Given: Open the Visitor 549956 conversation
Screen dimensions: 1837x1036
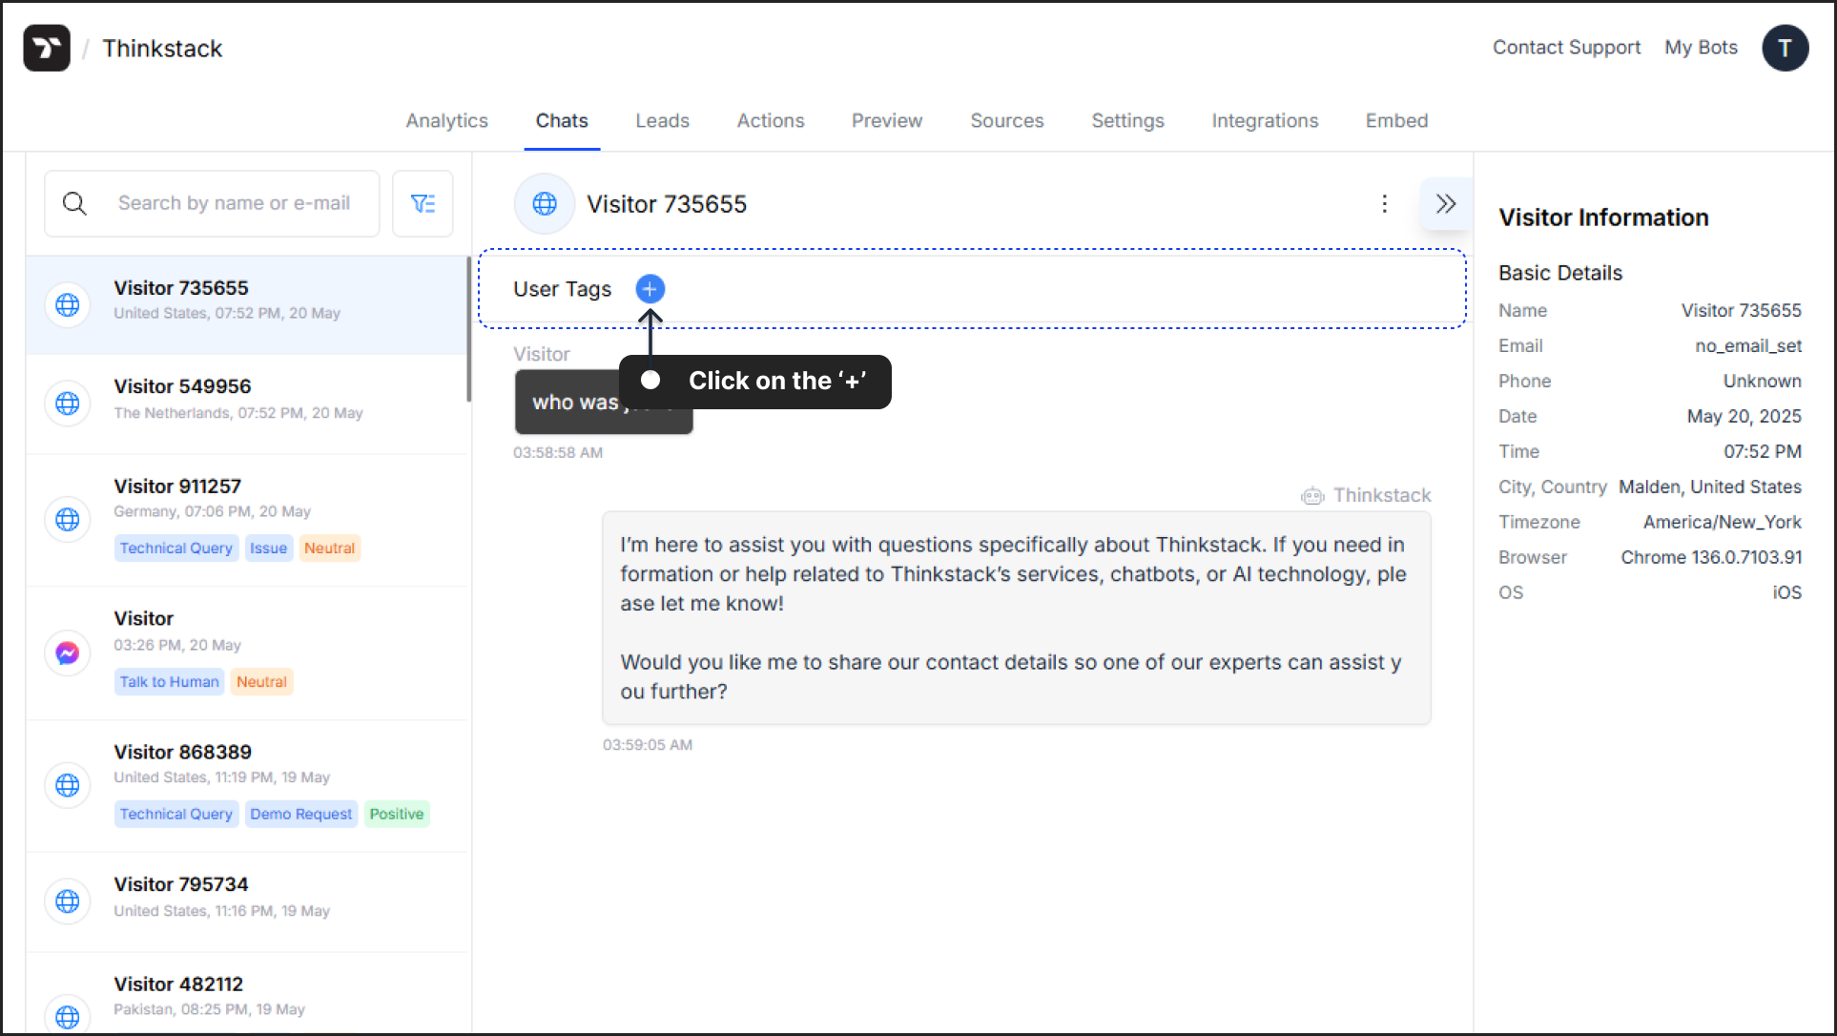Looking at the screenshot, I should point(247,404).
